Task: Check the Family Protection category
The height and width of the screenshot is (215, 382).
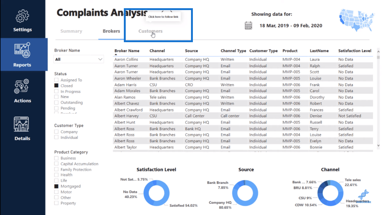Action: [56, 169]
